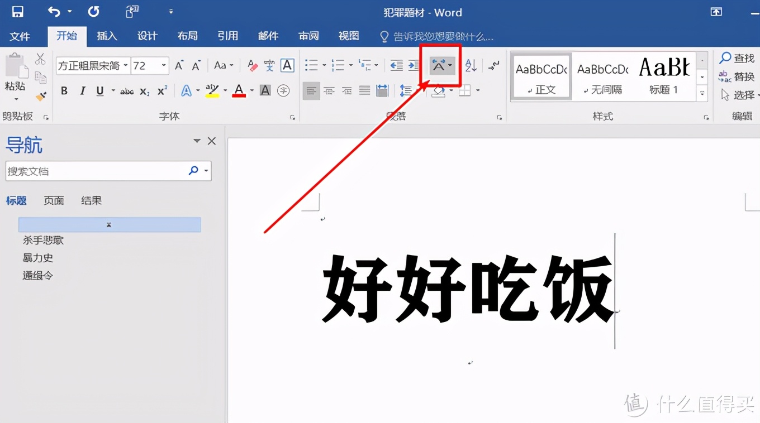Apply bold formatting to text
The image size is (760, 423).
[64, 90]
